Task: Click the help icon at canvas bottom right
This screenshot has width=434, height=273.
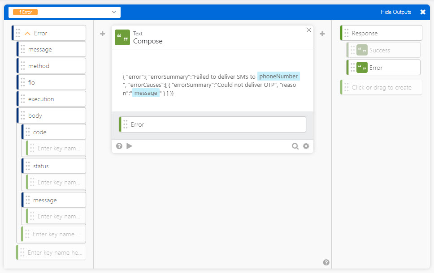Action: pyautogui.click(x=326, y=262)
